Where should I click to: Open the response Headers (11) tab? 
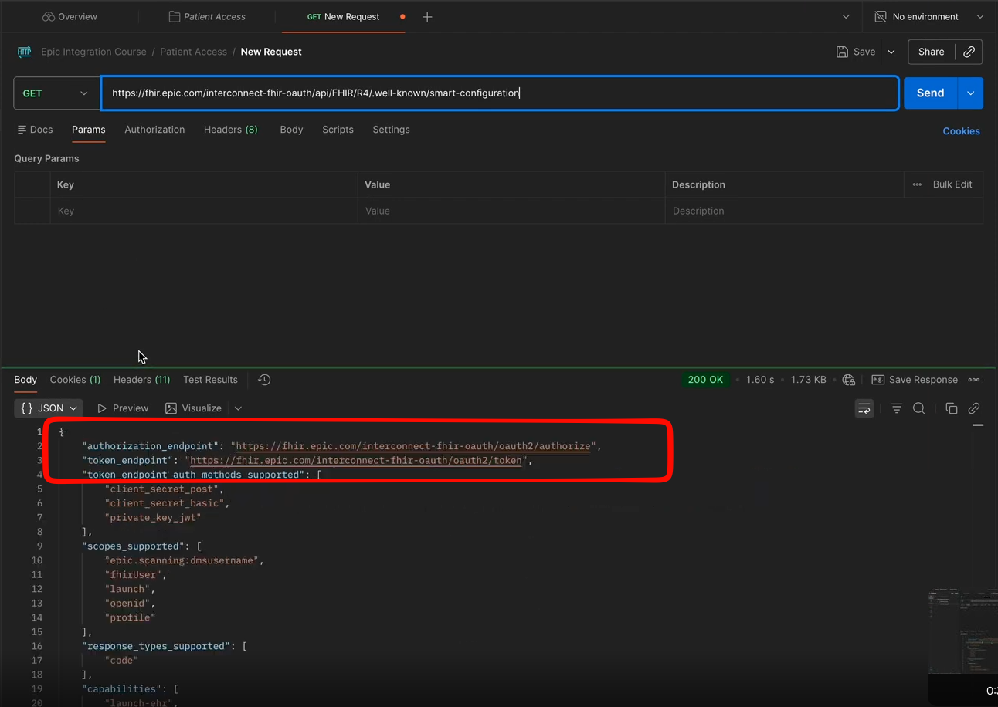click(141, 380)
